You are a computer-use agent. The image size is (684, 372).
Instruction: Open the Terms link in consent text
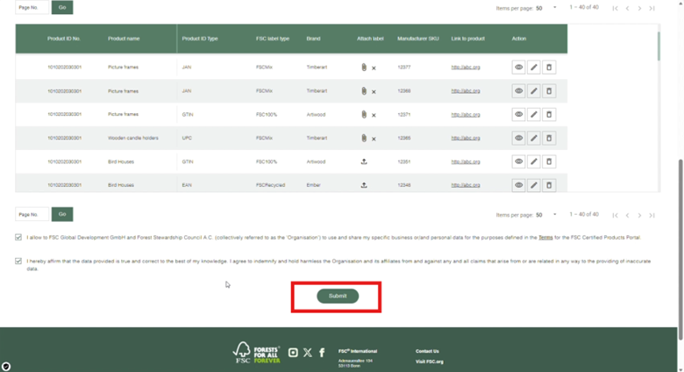(545, 237)
